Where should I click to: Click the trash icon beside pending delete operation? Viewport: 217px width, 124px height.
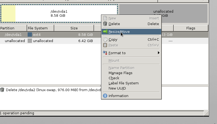[2, 90]
